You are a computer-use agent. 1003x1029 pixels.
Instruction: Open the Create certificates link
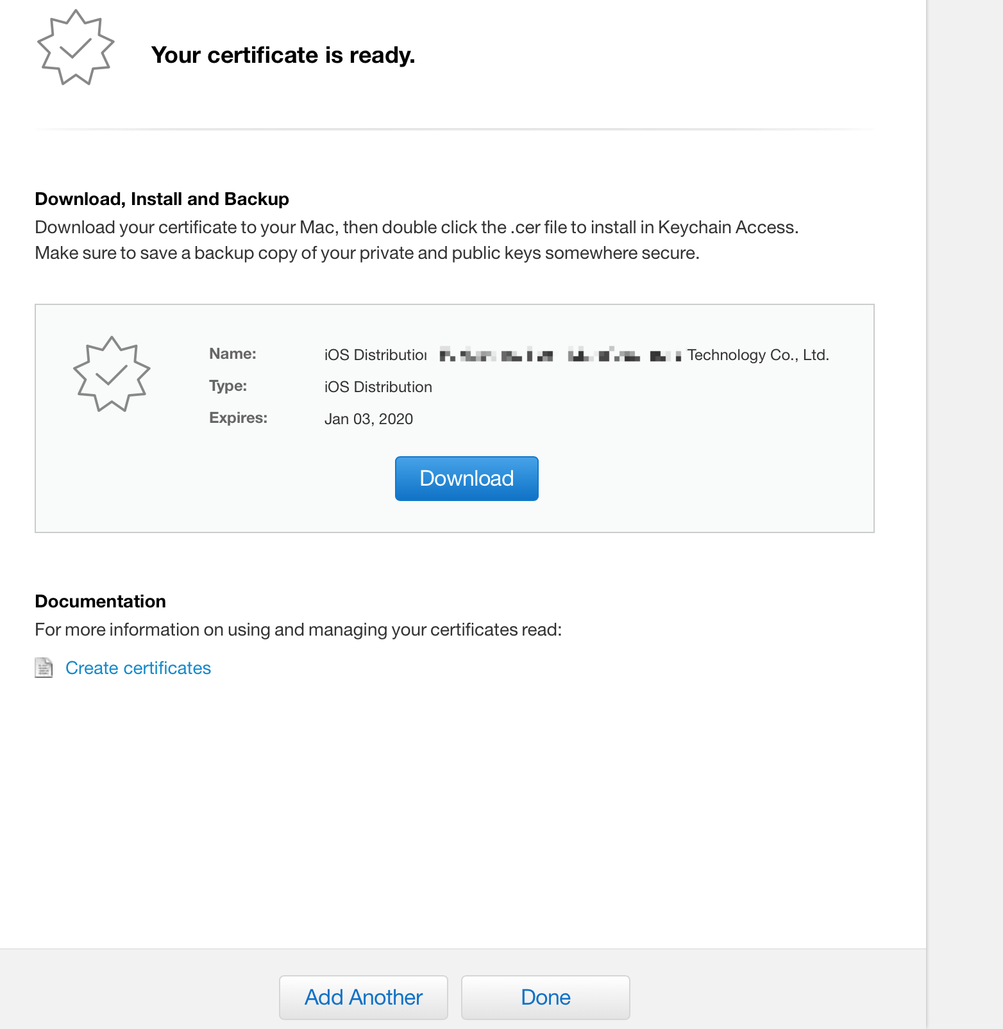click(x=138, y=668)
